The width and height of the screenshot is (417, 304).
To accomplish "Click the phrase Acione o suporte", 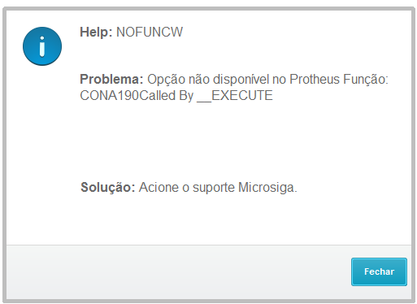I will [x=187, y=187].
